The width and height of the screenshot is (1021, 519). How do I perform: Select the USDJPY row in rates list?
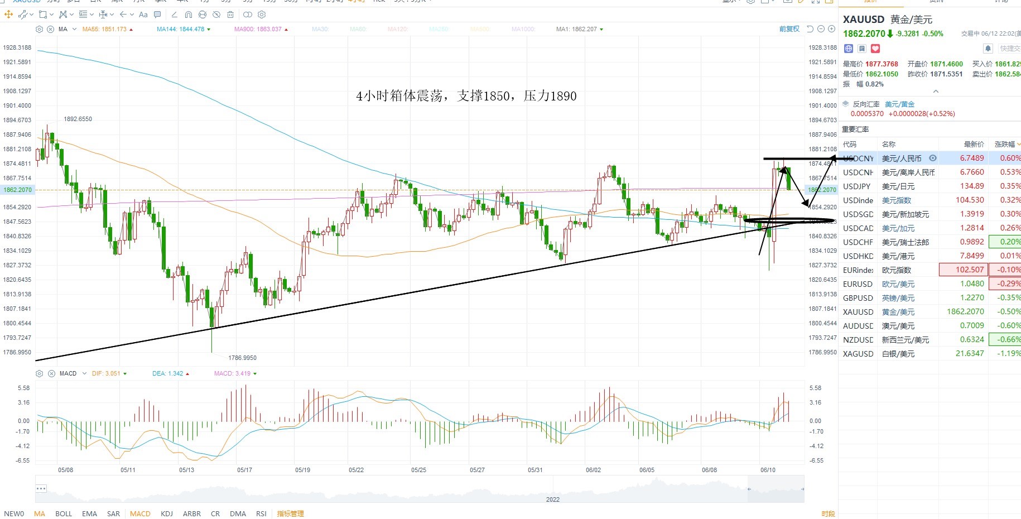(930, 186)
